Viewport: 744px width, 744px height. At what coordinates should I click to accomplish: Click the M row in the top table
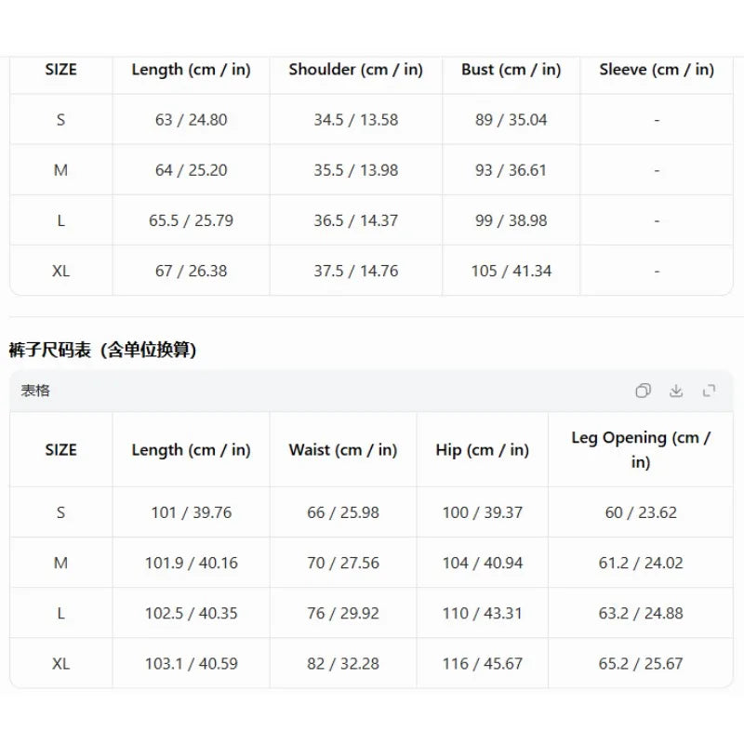(x=371, y=170)
